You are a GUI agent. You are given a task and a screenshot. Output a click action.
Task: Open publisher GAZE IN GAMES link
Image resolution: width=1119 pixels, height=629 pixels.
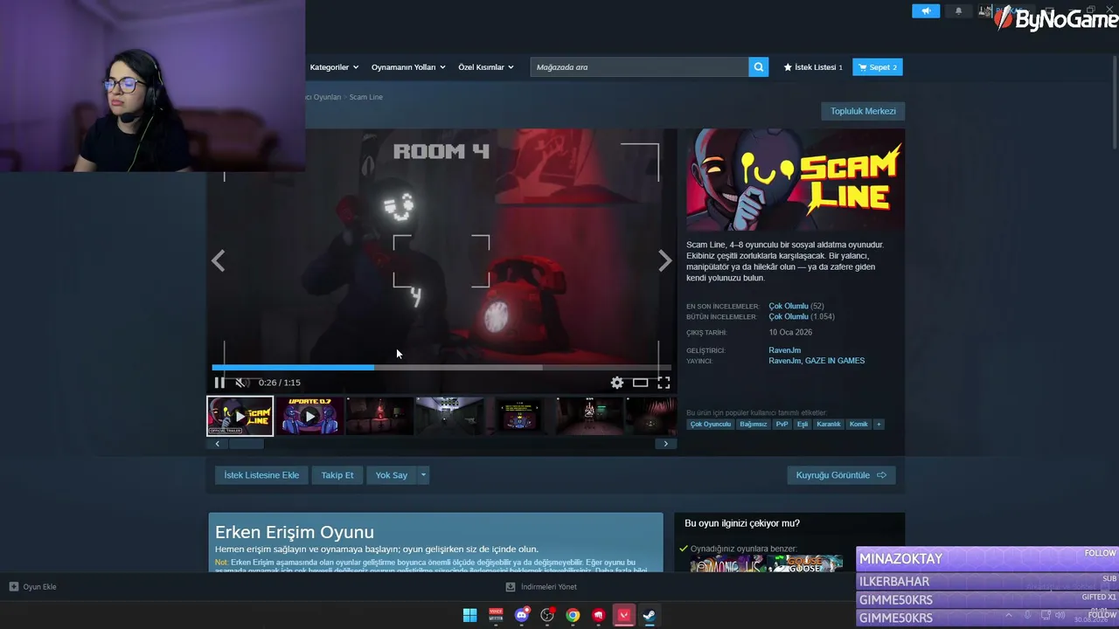[x=835, y=361]
